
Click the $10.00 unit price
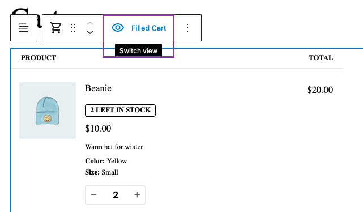coord(98,128)
